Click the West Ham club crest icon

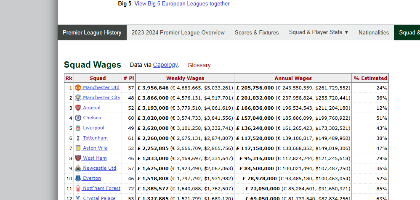pos(78,158)
